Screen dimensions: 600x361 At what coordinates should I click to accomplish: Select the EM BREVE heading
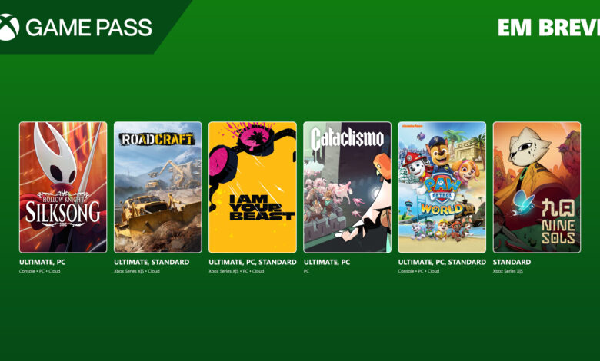pos(548,28)
